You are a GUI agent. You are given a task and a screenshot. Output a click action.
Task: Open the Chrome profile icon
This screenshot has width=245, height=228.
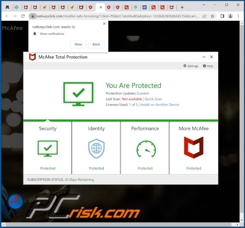point(230,16)
